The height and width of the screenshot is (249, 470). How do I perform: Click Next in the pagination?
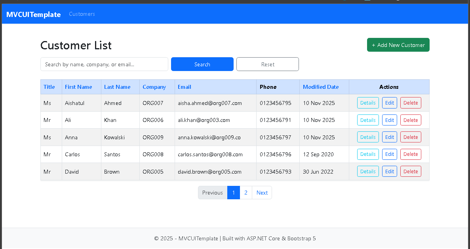point(262,193)
